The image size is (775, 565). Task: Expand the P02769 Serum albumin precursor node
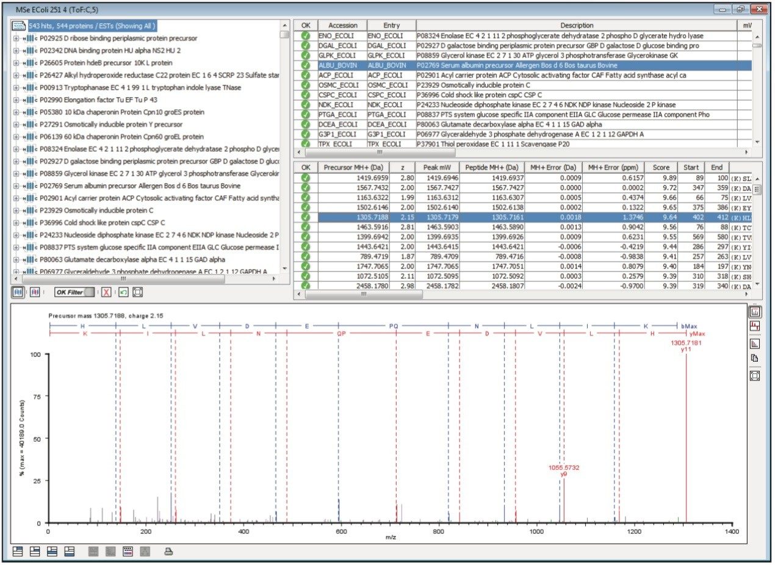[16, 186]
